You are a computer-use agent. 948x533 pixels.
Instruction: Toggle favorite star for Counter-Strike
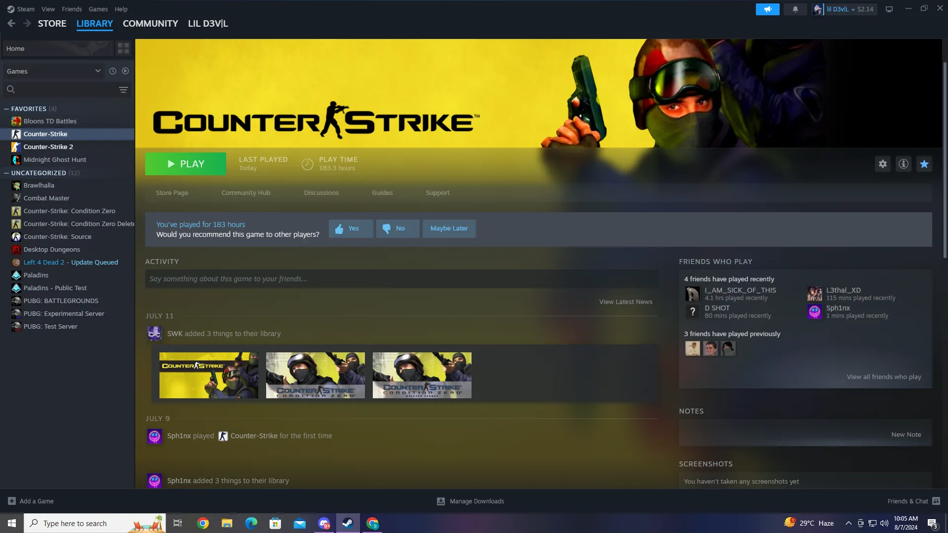click(924, 164)
